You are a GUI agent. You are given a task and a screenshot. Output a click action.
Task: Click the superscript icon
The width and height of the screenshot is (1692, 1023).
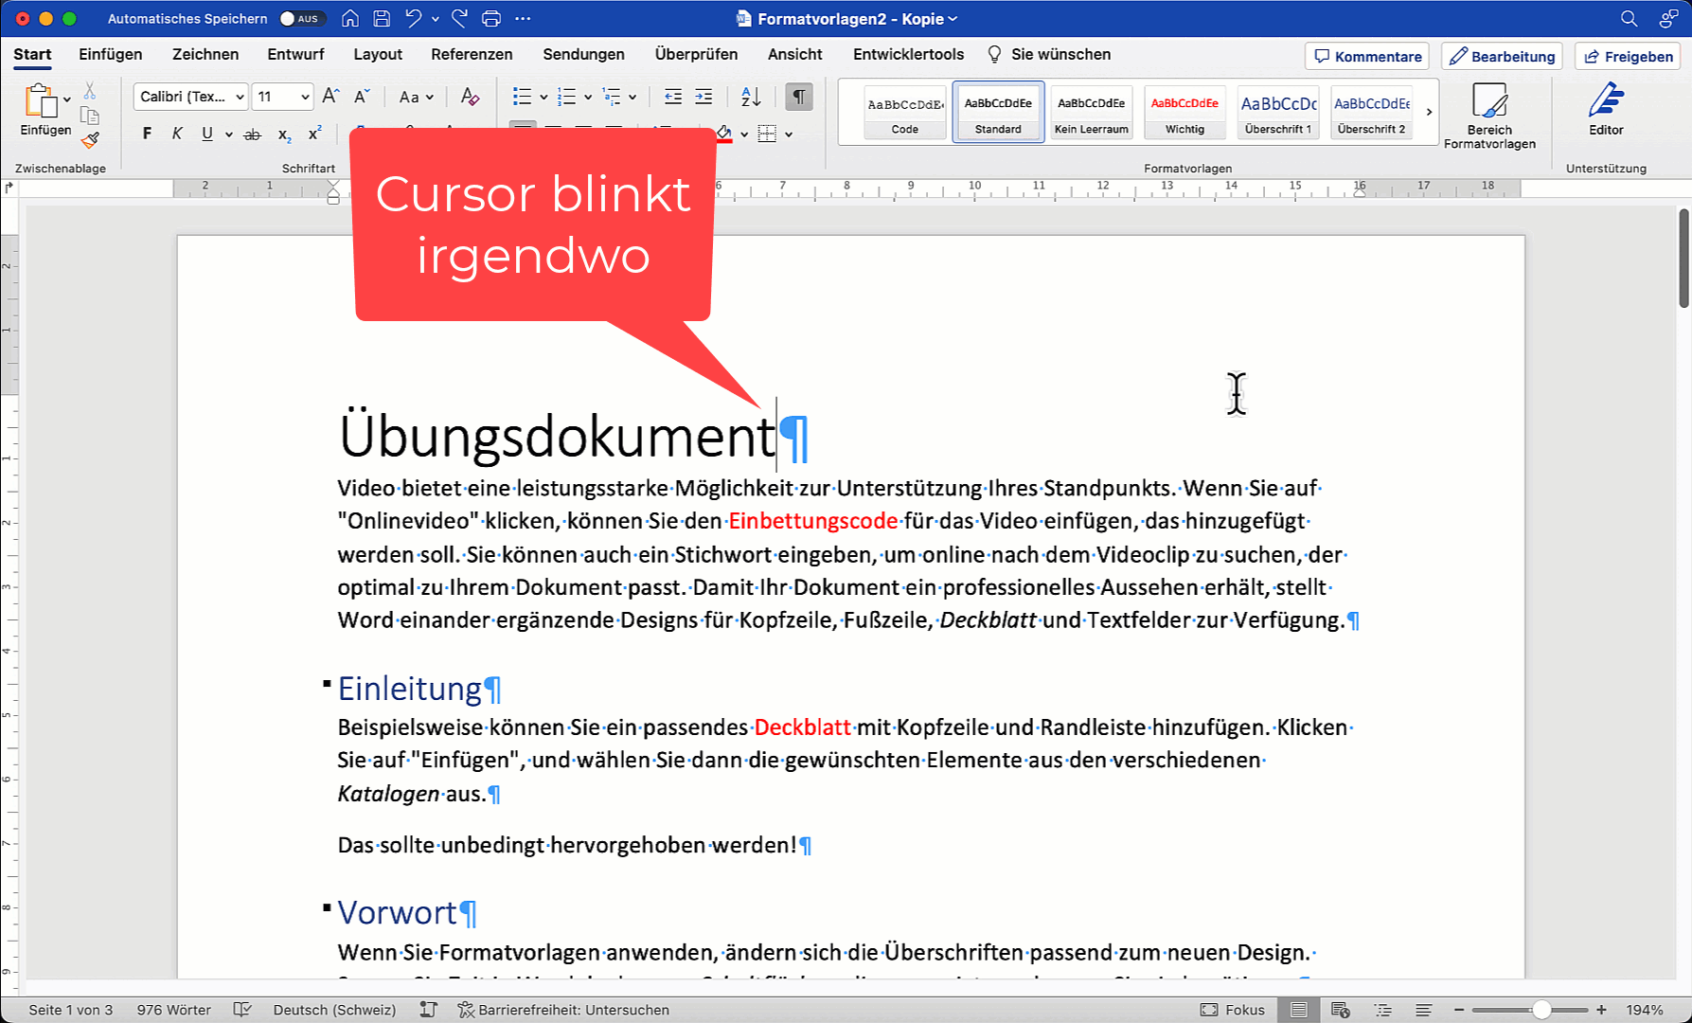pyautogui.click(x=315, y=135)
